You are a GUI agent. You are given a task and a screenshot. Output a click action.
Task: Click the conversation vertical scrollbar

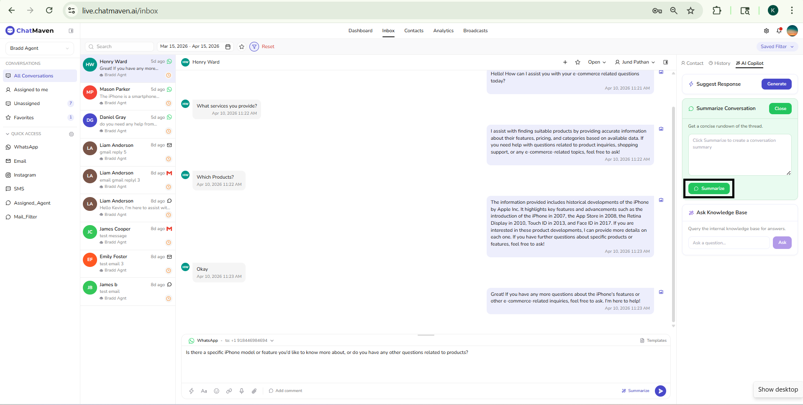673,209
